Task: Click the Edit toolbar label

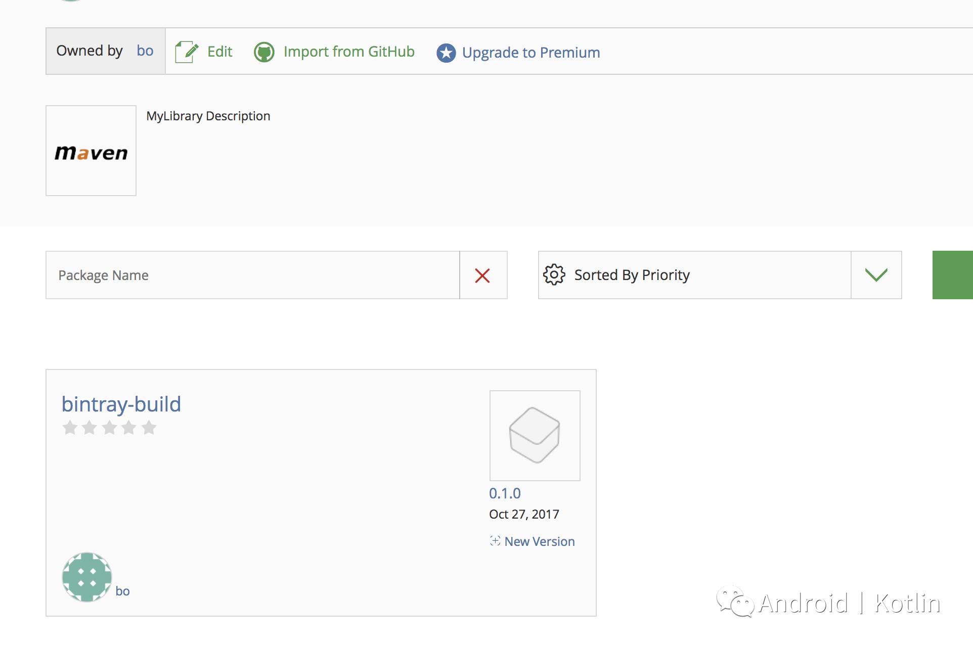Action: tap(219, 52)
